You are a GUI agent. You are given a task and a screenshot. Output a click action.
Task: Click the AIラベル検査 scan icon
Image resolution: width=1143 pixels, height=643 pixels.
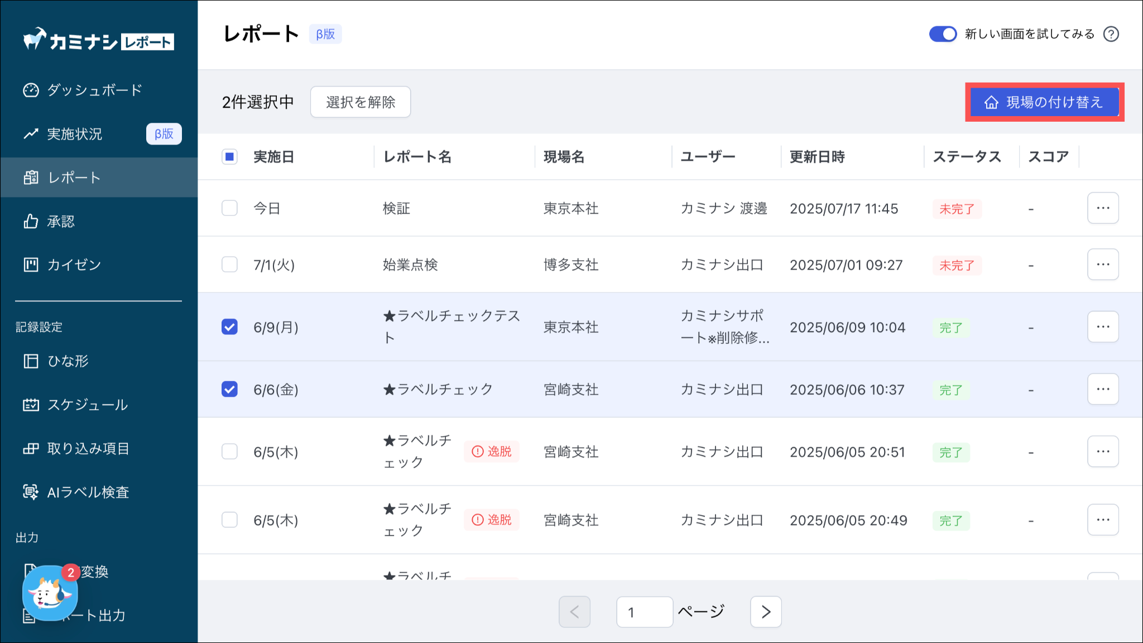coord(31,492)
